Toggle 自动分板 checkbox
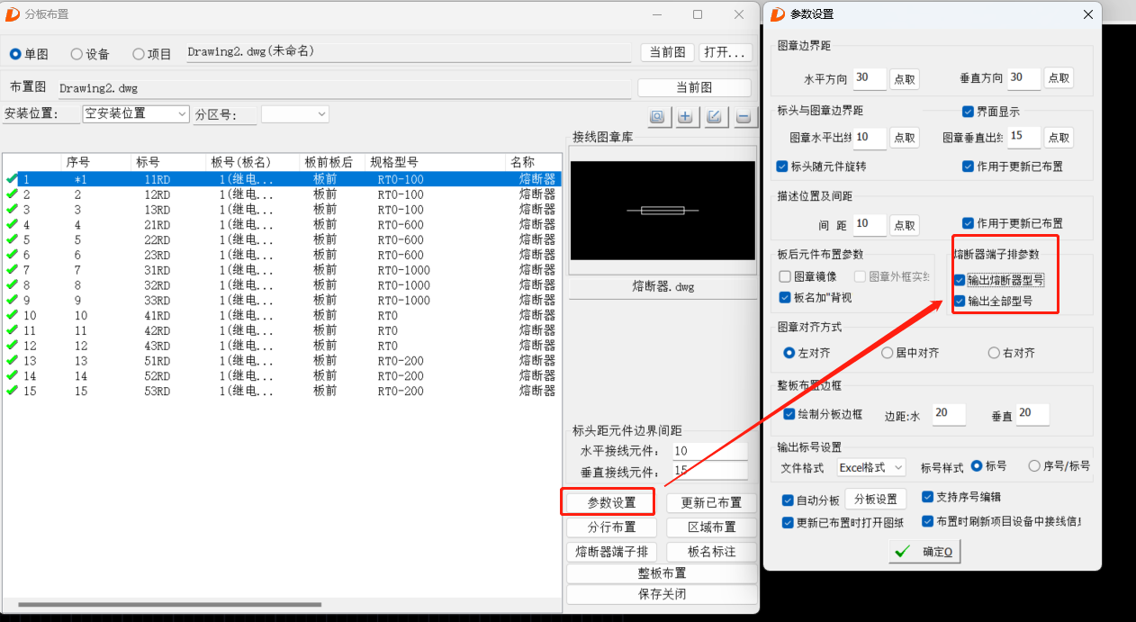This screenshot has width=1136, height=622. click(789, 500)
